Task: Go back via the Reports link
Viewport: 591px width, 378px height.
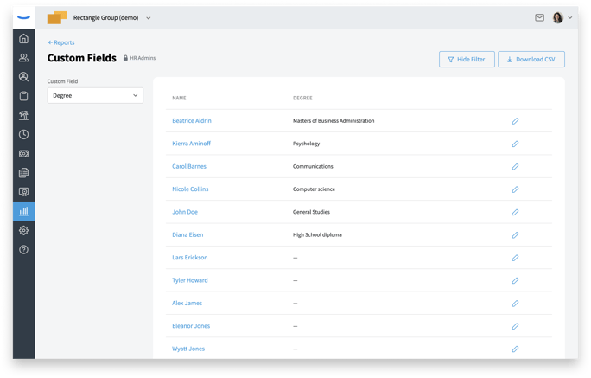Action: (61, 42)
